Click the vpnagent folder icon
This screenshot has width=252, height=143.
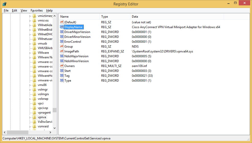click(34, 113)
